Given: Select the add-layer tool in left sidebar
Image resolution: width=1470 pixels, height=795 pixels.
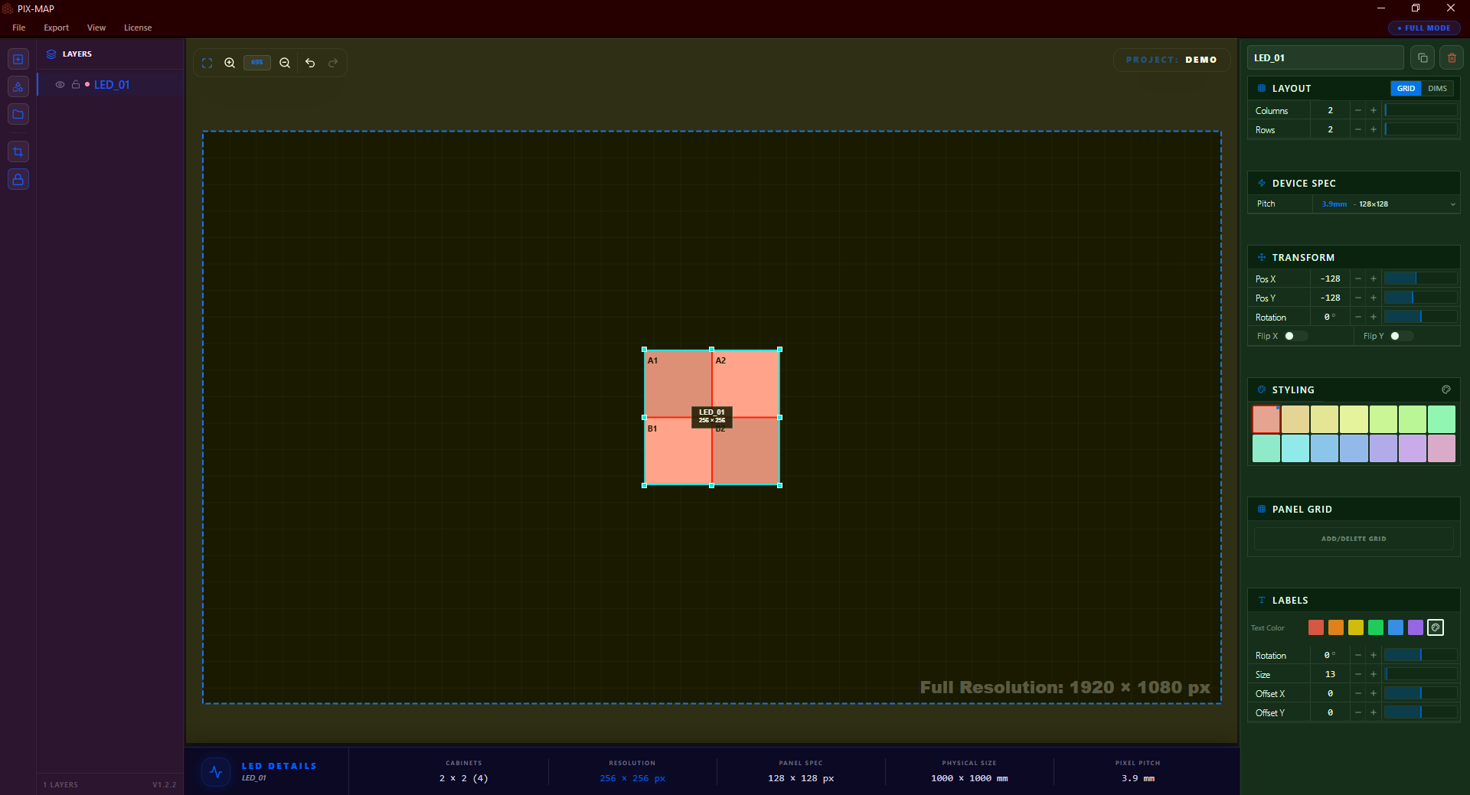Looking at the screenshot, I should (18, 59).
